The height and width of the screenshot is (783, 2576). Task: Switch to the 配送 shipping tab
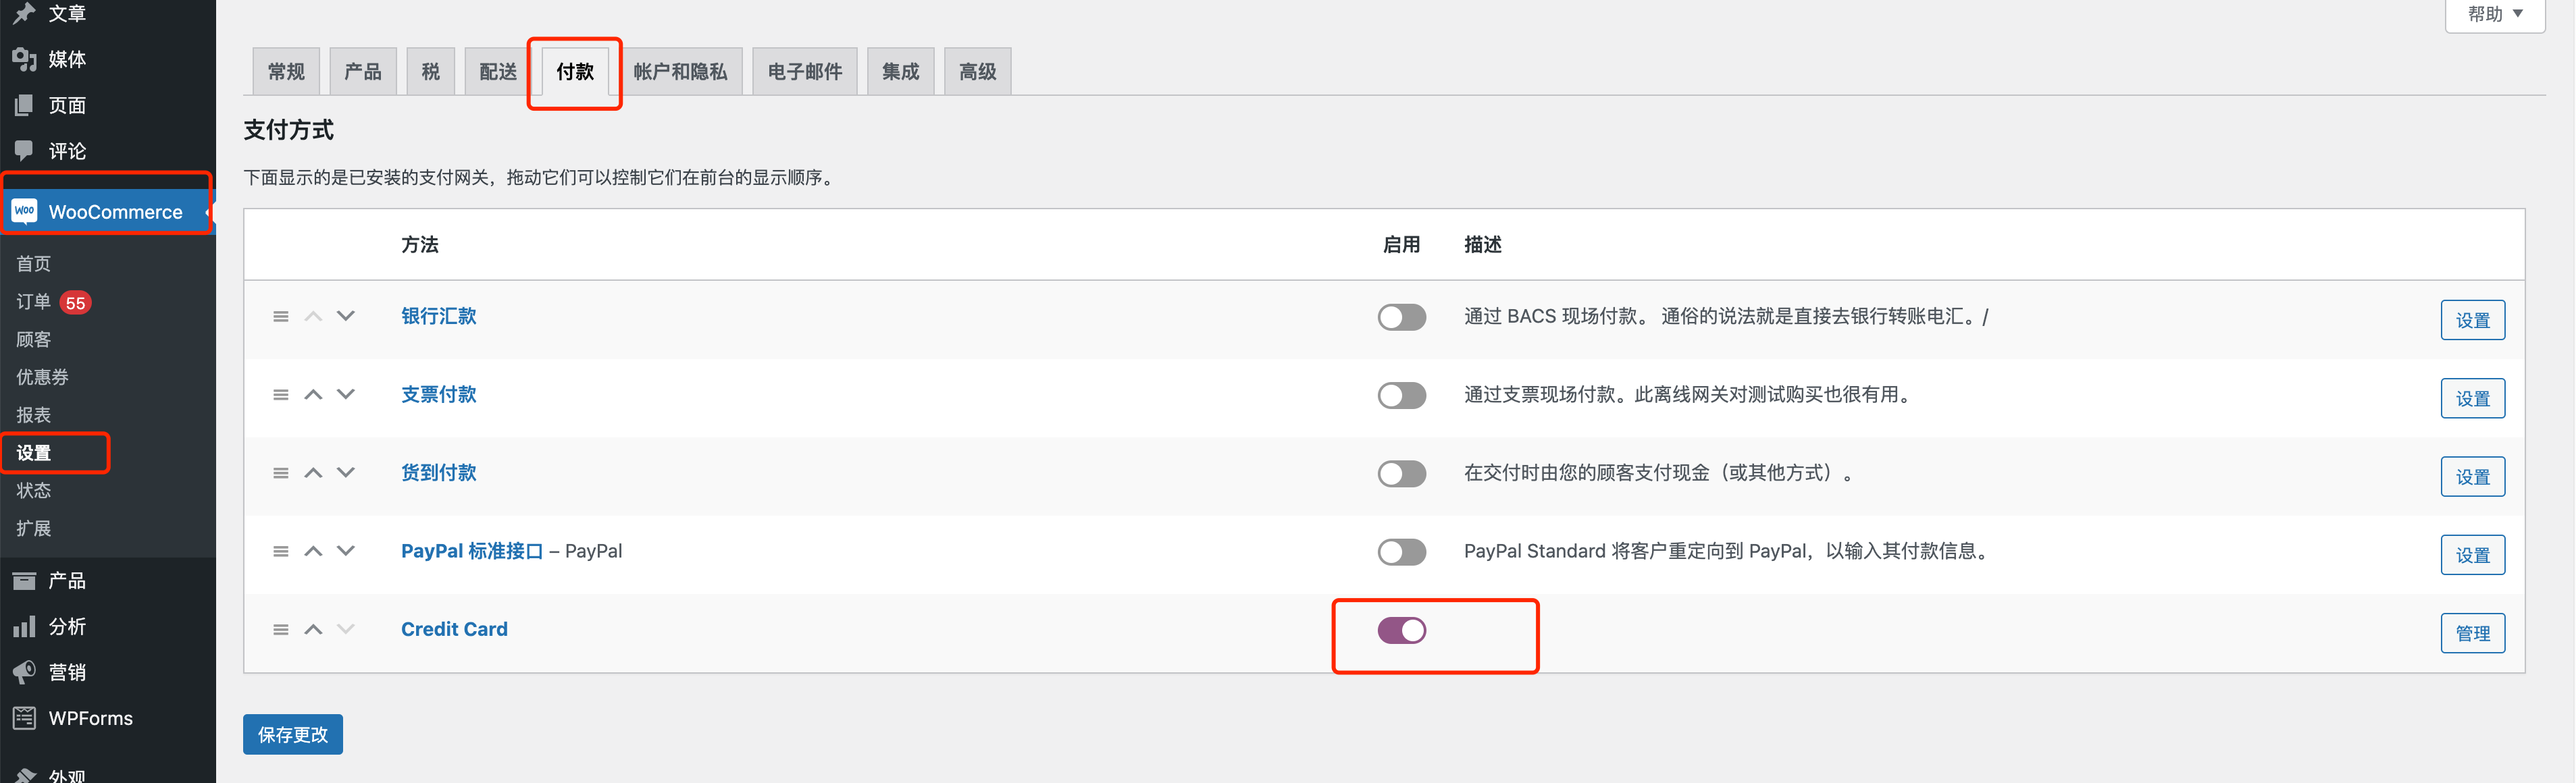[497, 72]
